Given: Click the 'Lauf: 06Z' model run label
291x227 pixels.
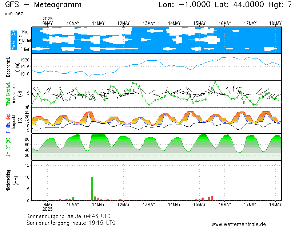Looking at the screenshot, I should pyautogui.click(x=13, y=14).
